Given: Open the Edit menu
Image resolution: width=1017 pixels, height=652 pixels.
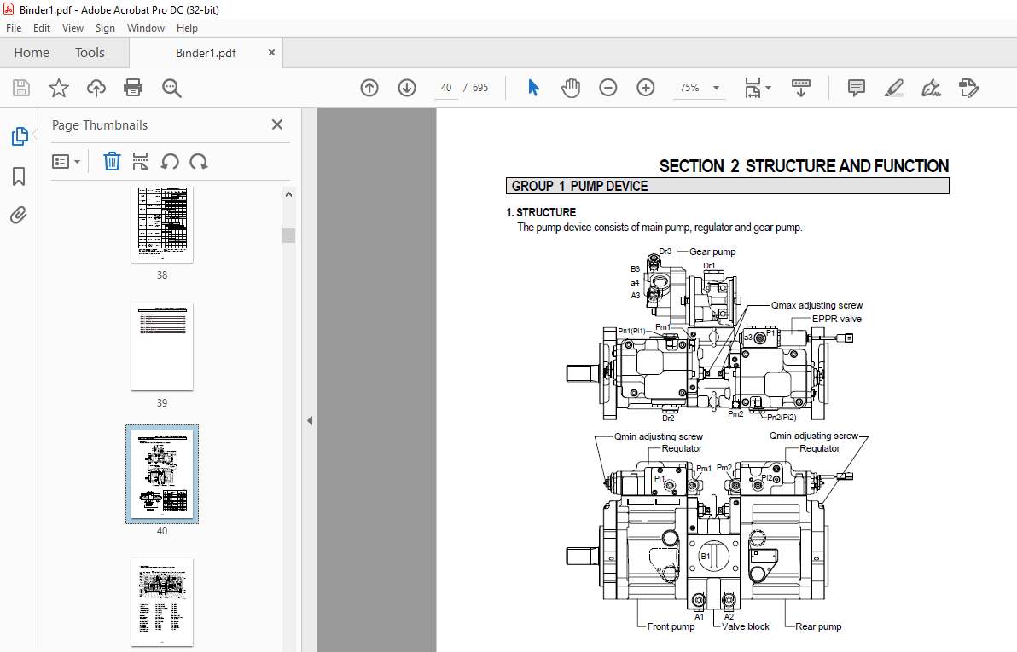Looking at the screenshot, I should pyautogui.click(x=42, y=28).
